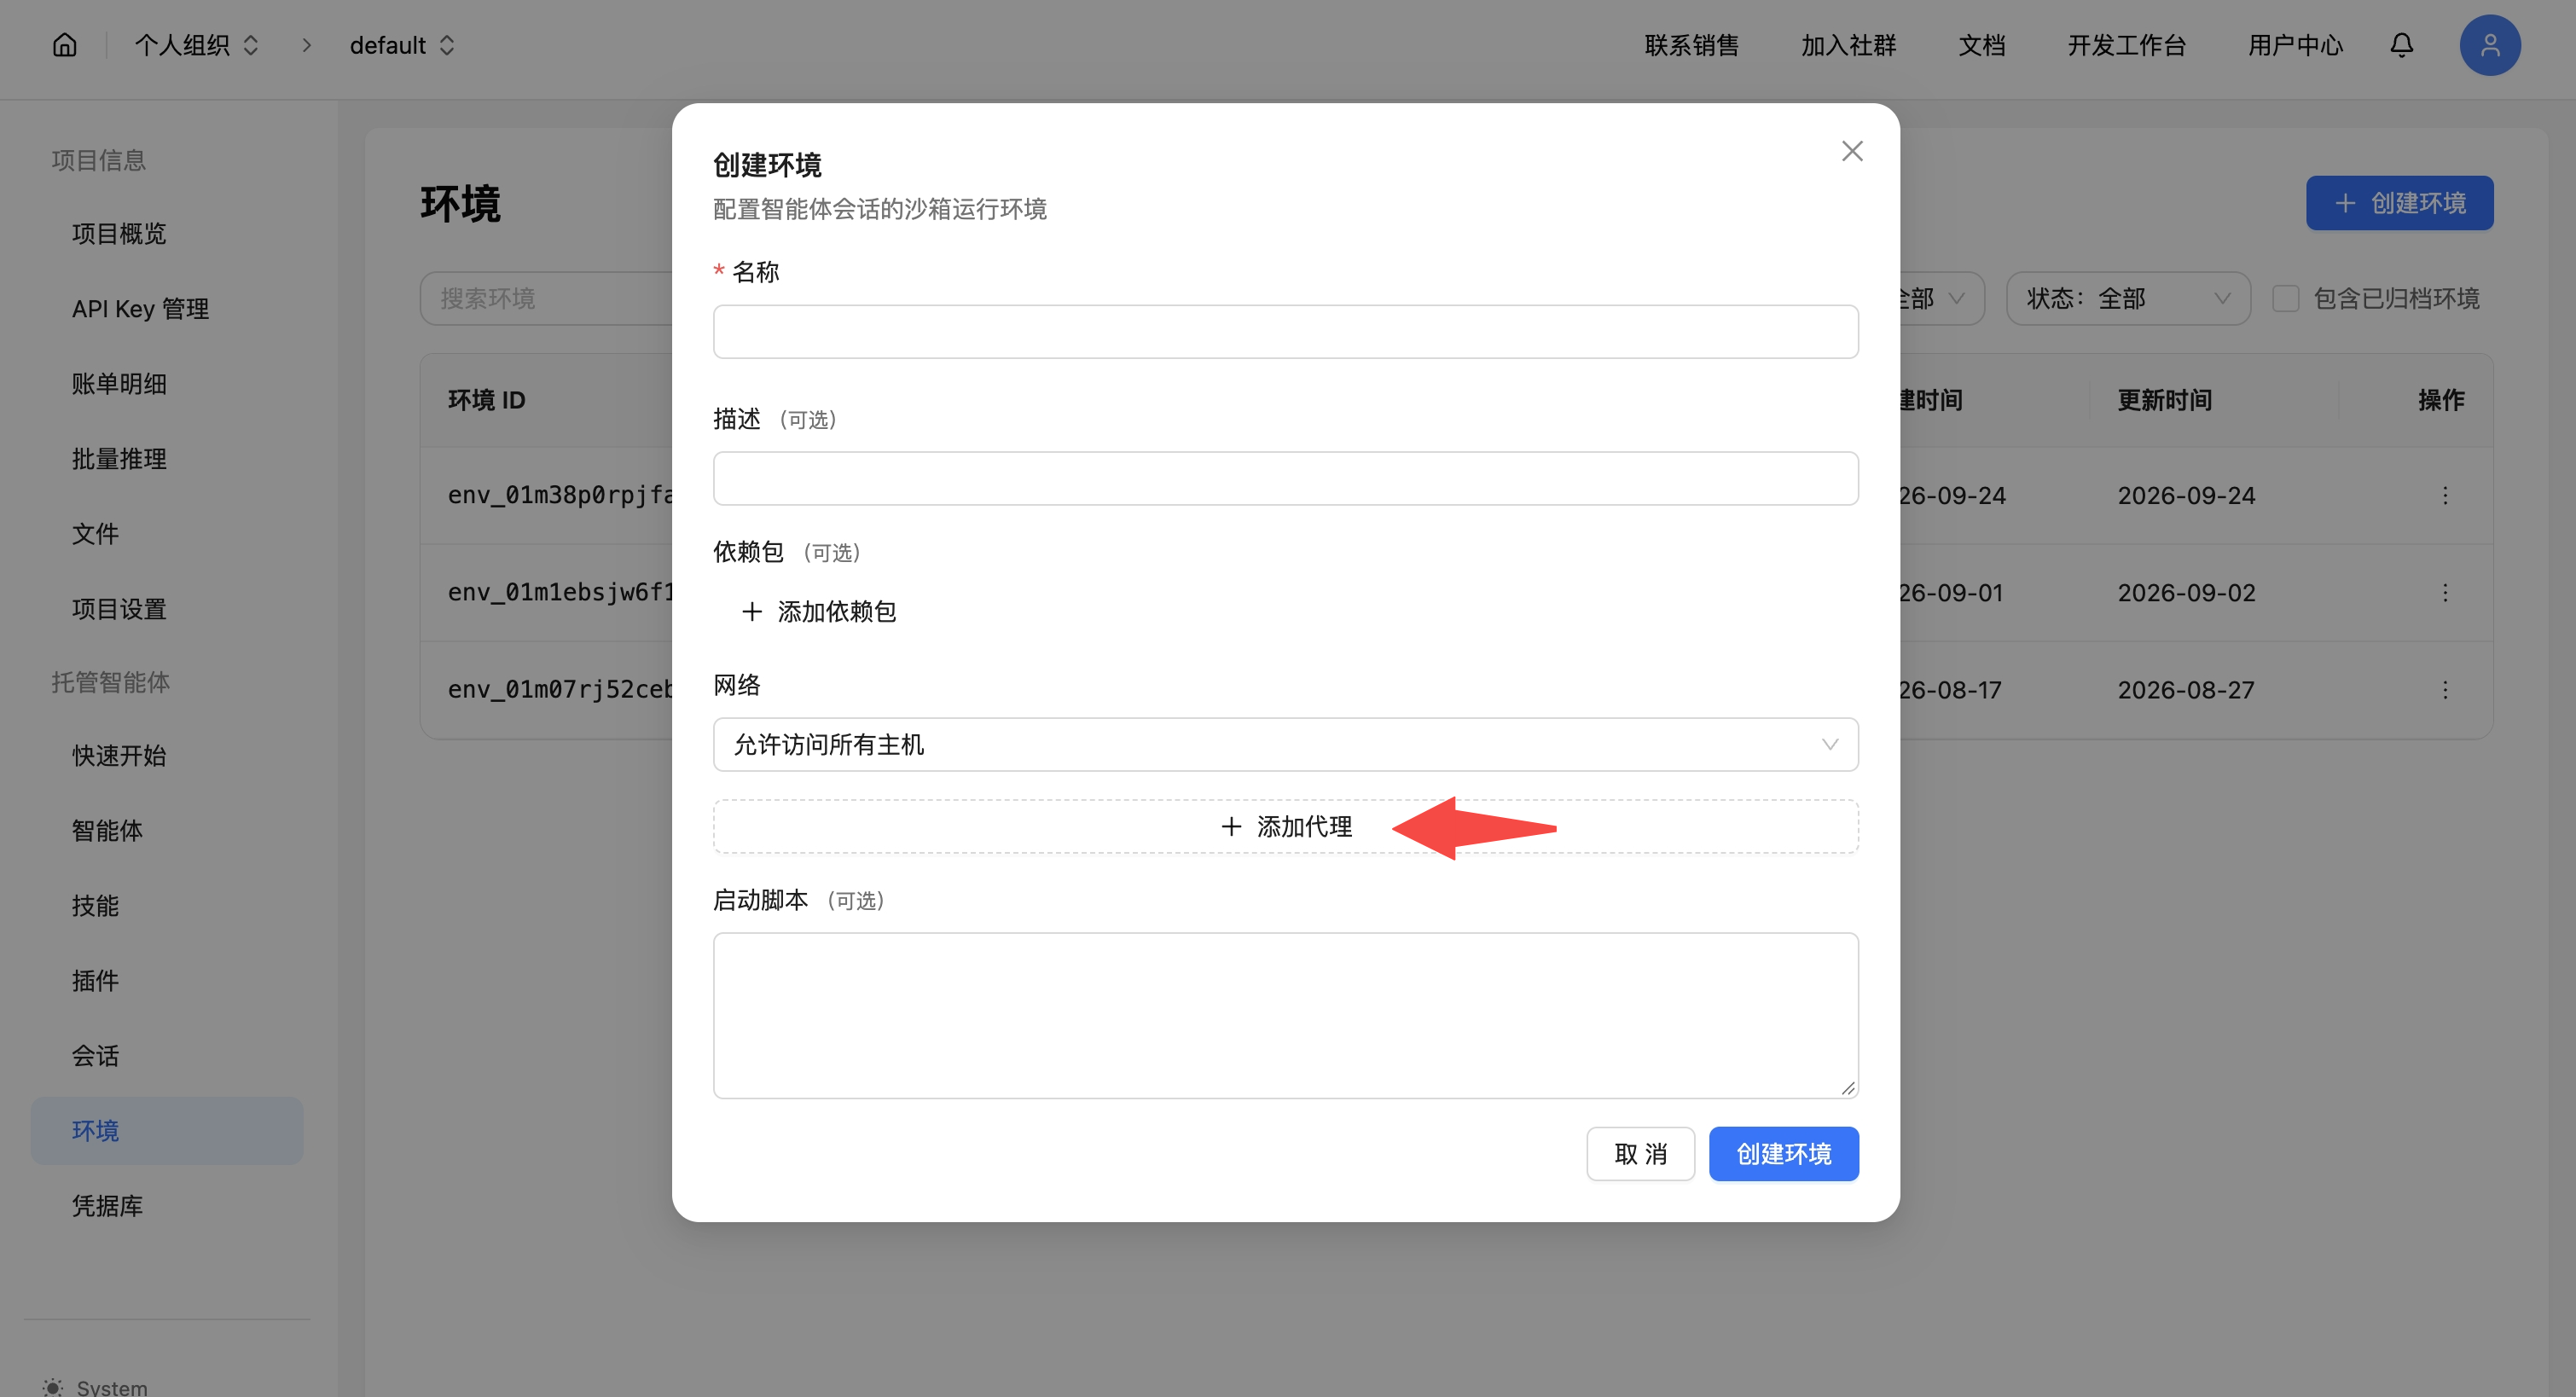The width and height of the screenshot is (2576, 1397).
Task: Click 取消 in the dialog
Action: tap(1640, 1154)
